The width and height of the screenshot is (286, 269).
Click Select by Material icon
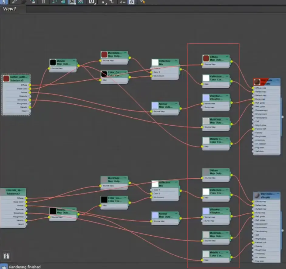(142, 2)
